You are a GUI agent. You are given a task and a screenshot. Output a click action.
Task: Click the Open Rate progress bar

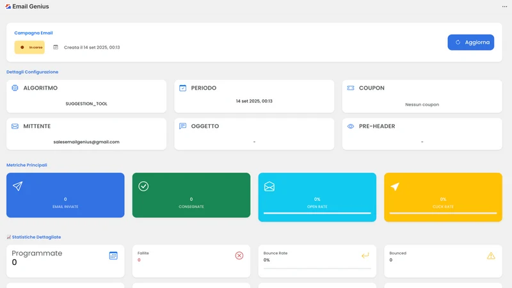click(x=317, y=213)
